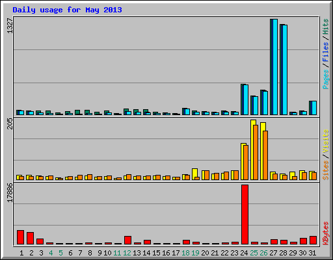Click the 'Files' legend label

coord(326,51)
